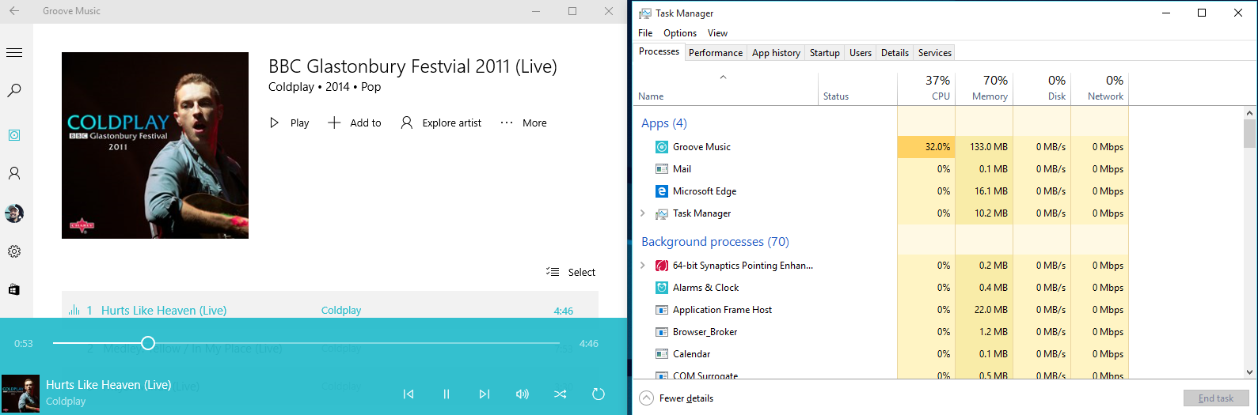
Task: Sort processes by Memory column
Action: 984,89
